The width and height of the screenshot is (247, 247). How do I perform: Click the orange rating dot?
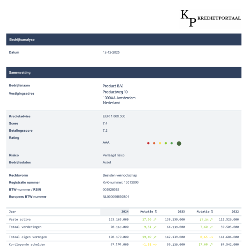click(x=154, y=143)
